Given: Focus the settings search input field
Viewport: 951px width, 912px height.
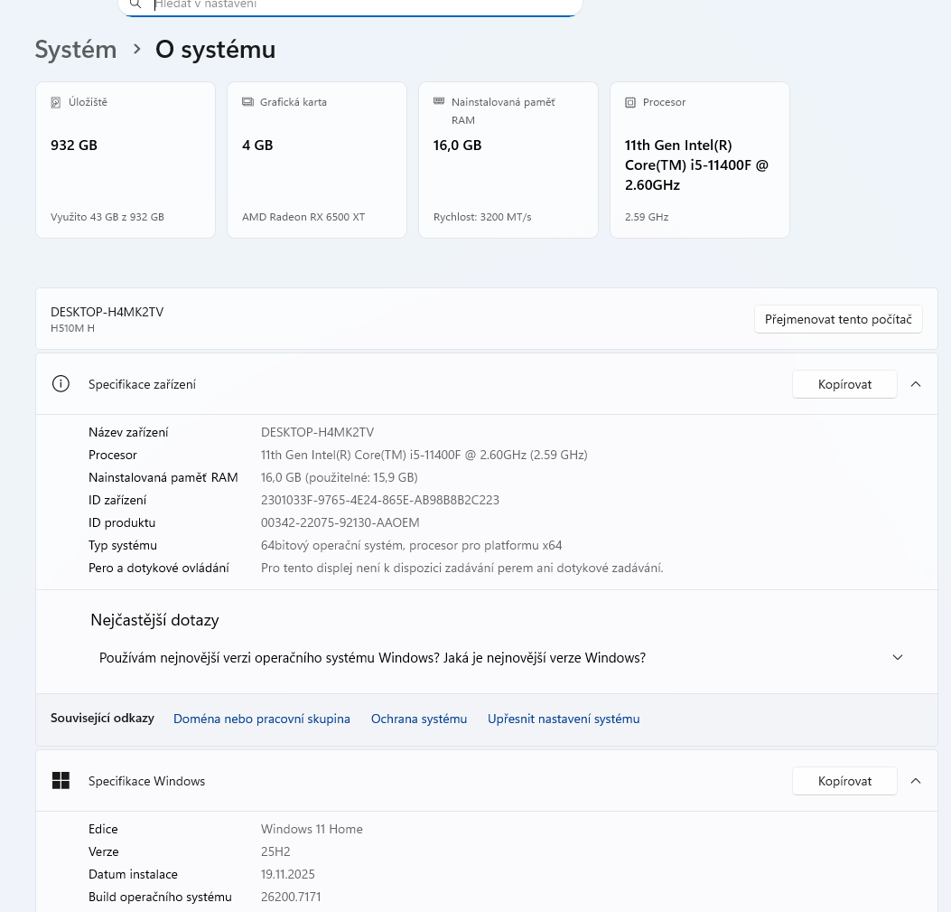Looking at the screenshot, I should tap(361, 5).
